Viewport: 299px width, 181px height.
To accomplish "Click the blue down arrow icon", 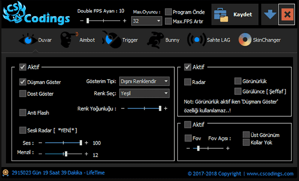I will (x=270, y=14).
